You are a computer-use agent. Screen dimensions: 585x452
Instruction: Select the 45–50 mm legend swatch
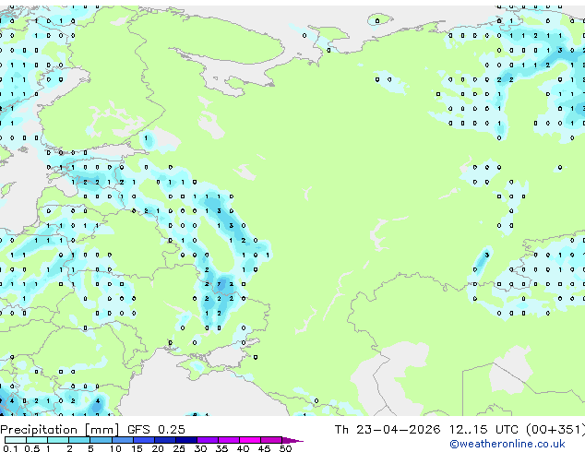click(x=271, y=440)
